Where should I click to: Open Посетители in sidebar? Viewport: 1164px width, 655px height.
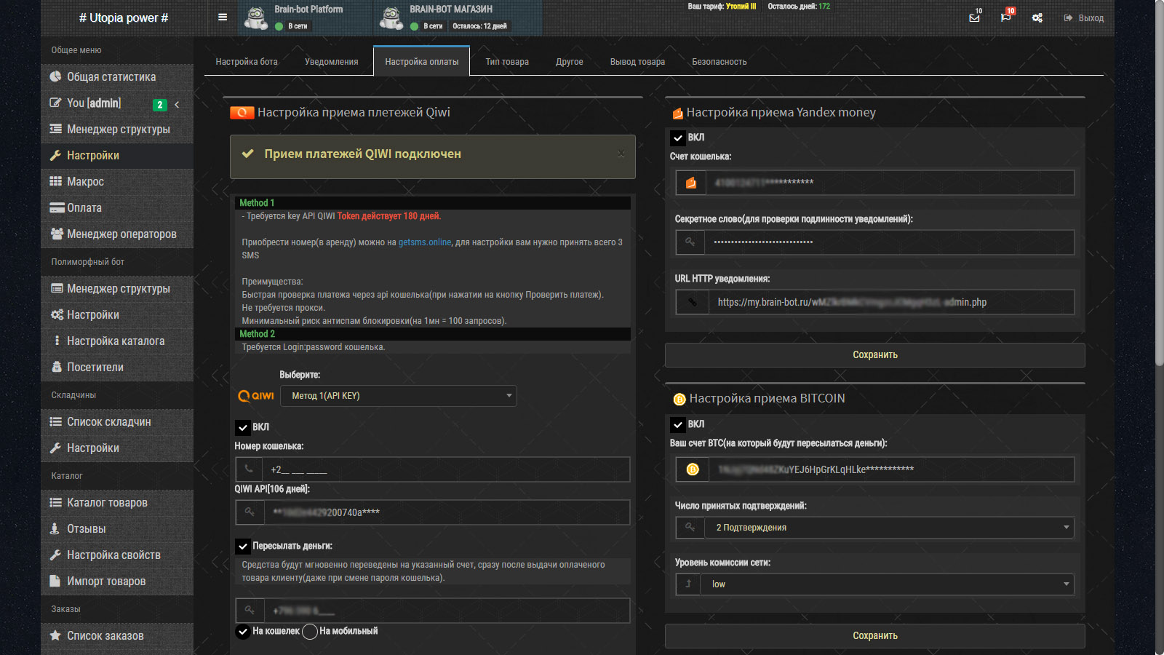coord(117,367)
